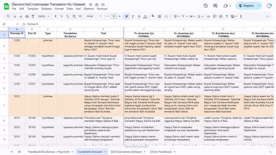Show the all sheets list

tap(19, 152)
